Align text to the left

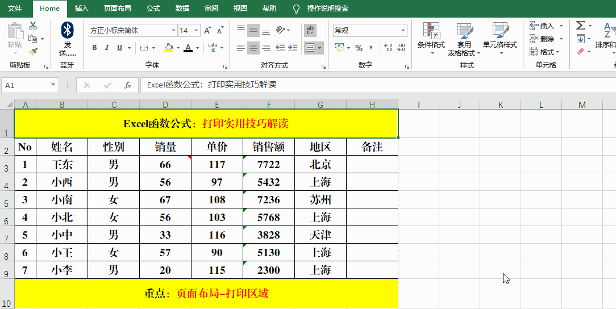tap(241, 48)
